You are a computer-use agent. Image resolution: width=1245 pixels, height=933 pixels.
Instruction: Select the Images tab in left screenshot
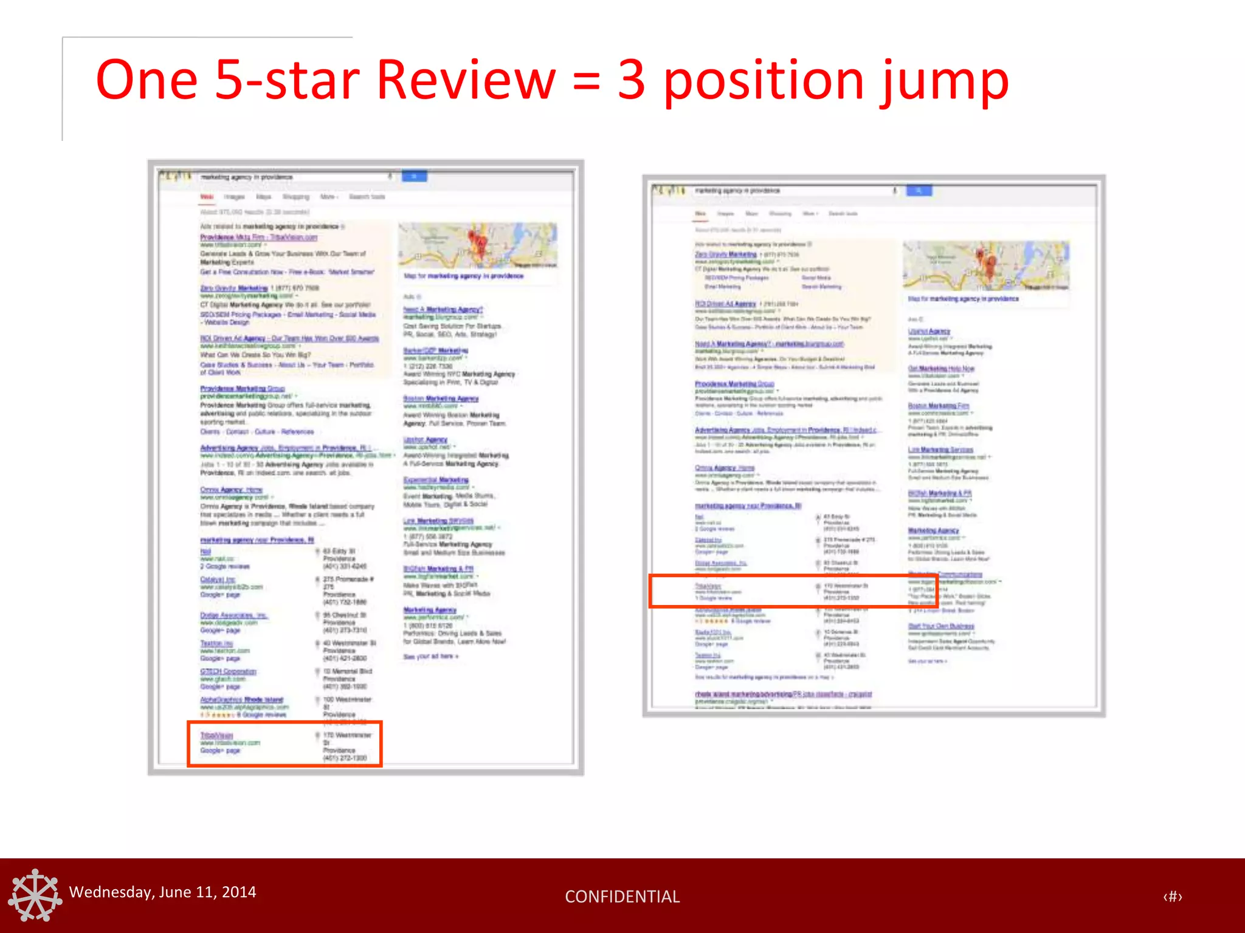[234, 197]
